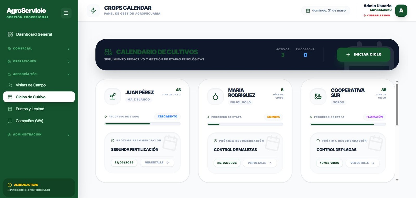The width and height of the screenshot is (416, 198).
Task: Click the Asesoría Téc. section icon
Action: pos(9,74)
